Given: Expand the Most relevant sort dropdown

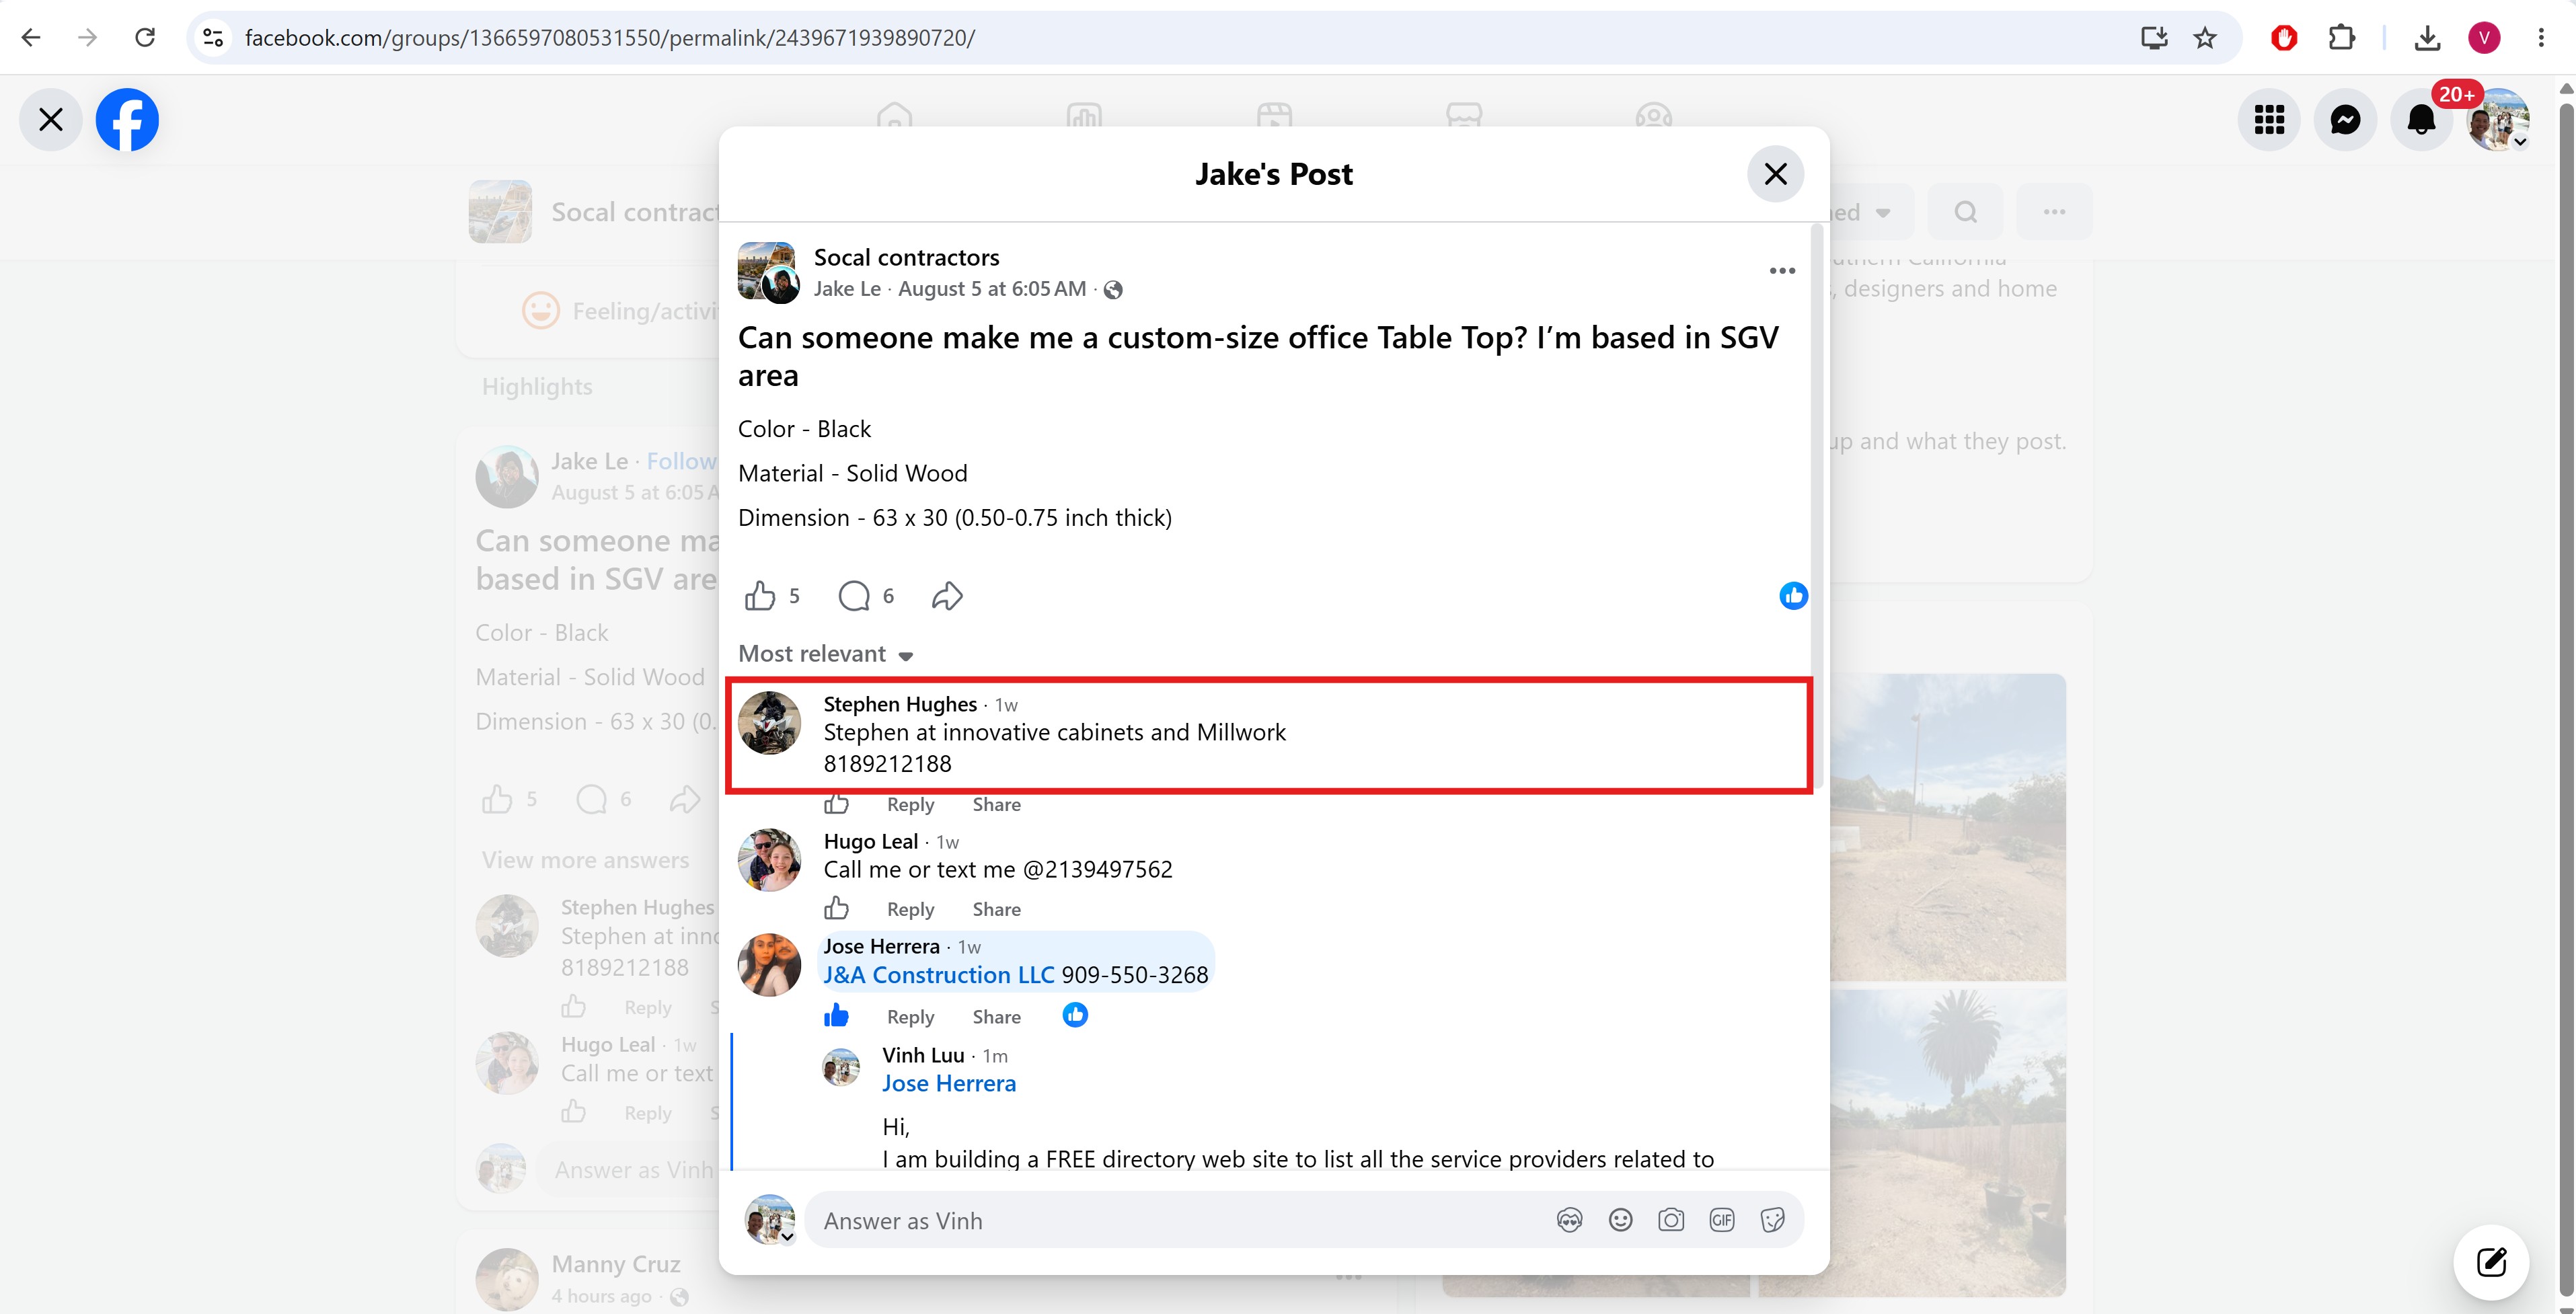Looking at the screenshot, I should tap(826, 654).
